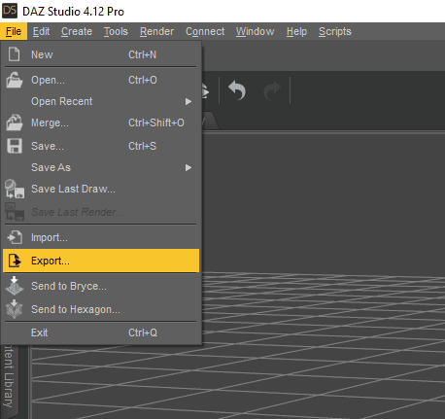Open the Connect menu
The height and width of the screenshot is (419, 445).
(205, 31)
